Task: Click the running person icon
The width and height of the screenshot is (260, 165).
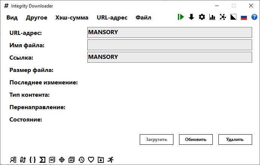Action: pos(111,160)
